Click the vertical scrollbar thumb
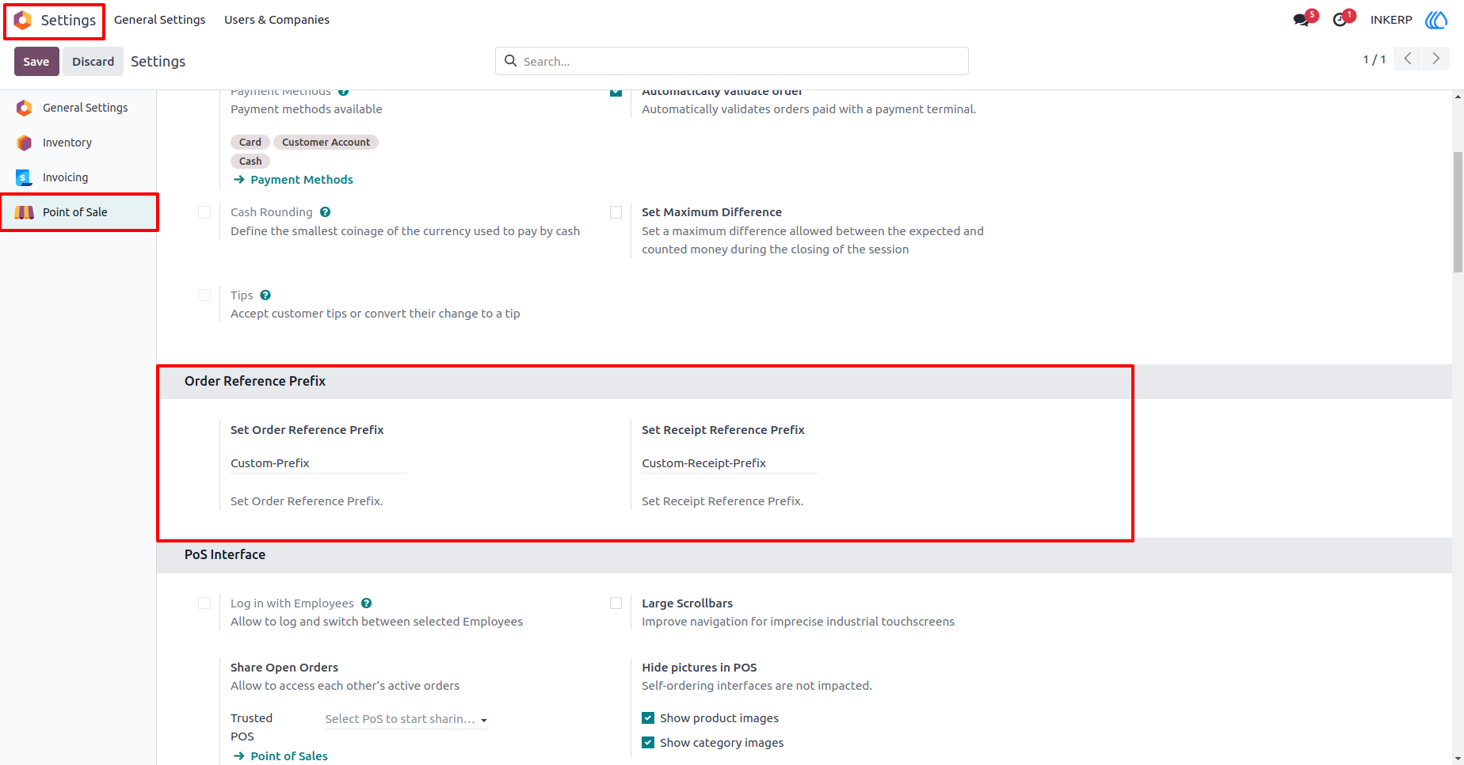This screenshot has width=1464, height=765. coord(1458,212)
